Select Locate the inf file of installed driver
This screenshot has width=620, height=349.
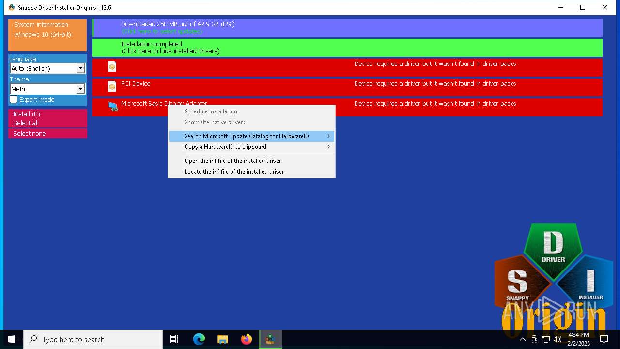[251, 172]
